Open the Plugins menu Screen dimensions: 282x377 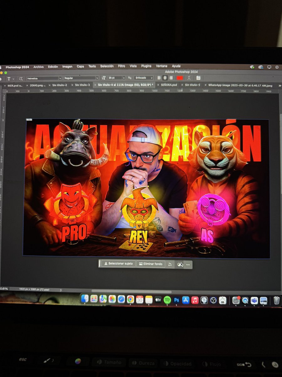(146, 66)
